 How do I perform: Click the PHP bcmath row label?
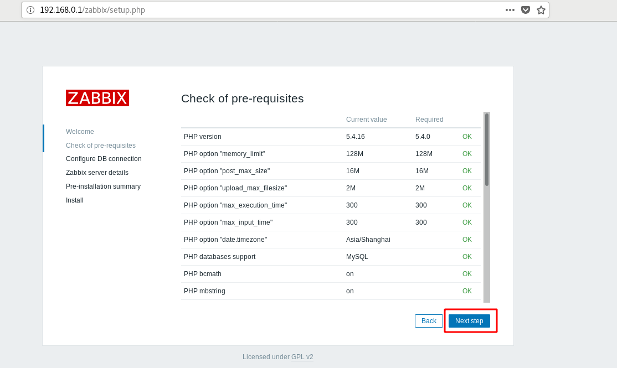pyautogui.click(x=203, y=273)
